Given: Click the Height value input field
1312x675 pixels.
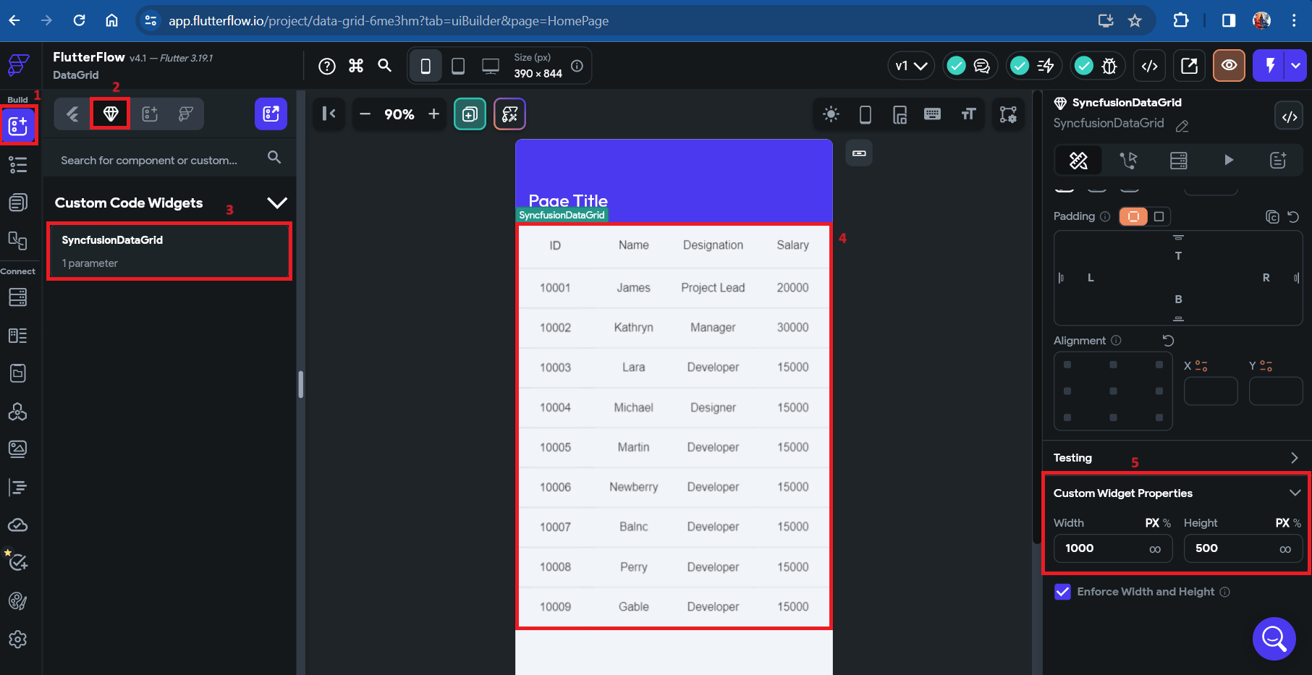Looking at the screenshot, I should [1243, 548].
